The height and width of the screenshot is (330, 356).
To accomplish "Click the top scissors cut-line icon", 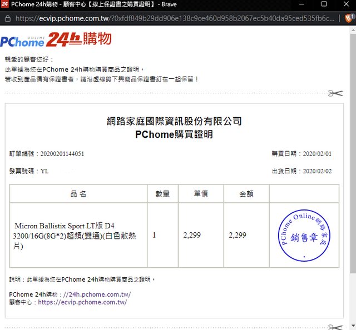I will click(335, 93).
